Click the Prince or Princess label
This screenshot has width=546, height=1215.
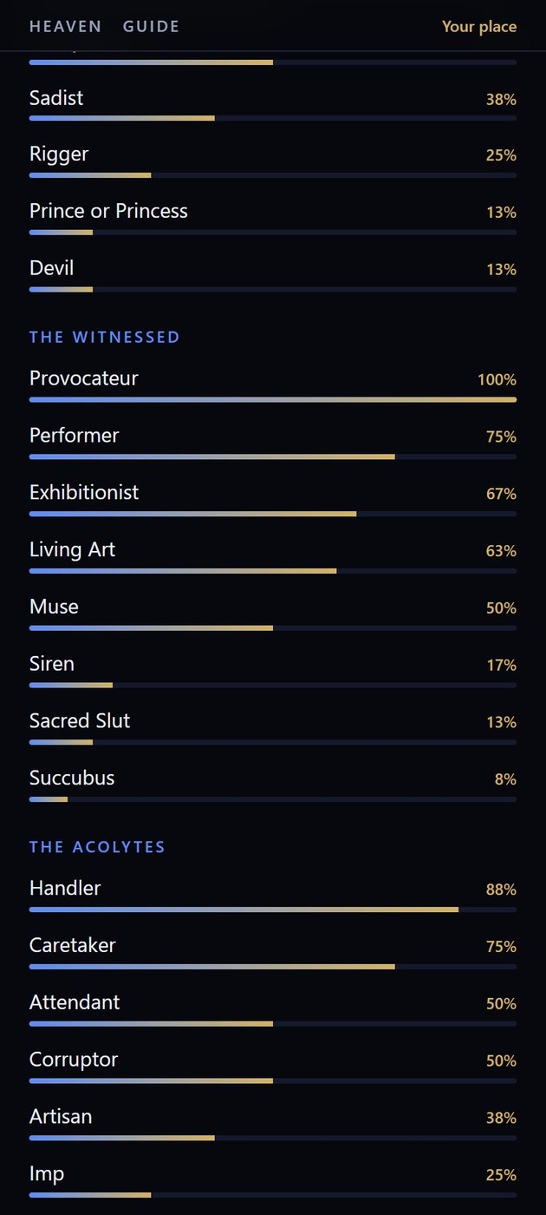click(108, 211)
